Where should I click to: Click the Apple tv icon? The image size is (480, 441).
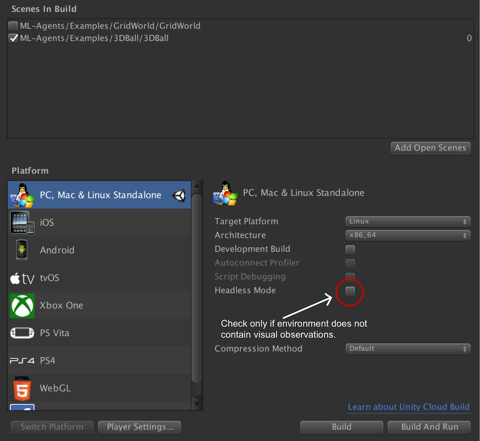pyautogui.click(x=22, y=278)
